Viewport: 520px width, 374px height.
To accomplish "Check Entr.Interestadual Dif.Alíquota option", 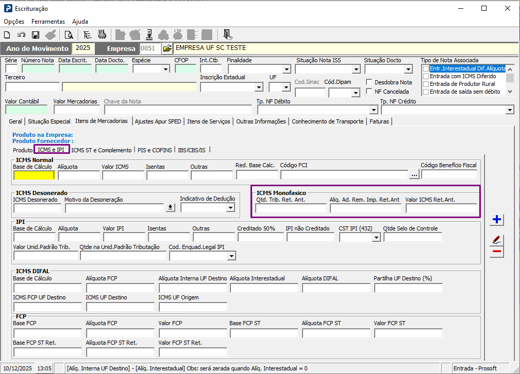I will (426, 68).
